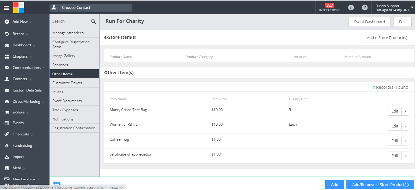Click Product Category column header
The height and width of the screenshot is (190, 418).
click(199, 57)
